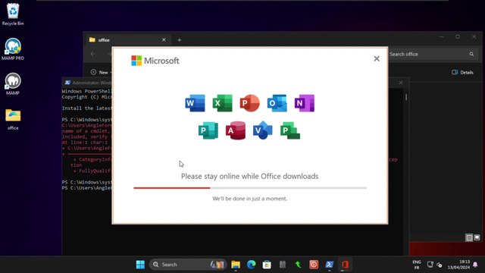Viewport: 485px width, 273px height.
Task: Switch File Explorer to details list view
Action: pyautogui.click(x=469, y=237)
